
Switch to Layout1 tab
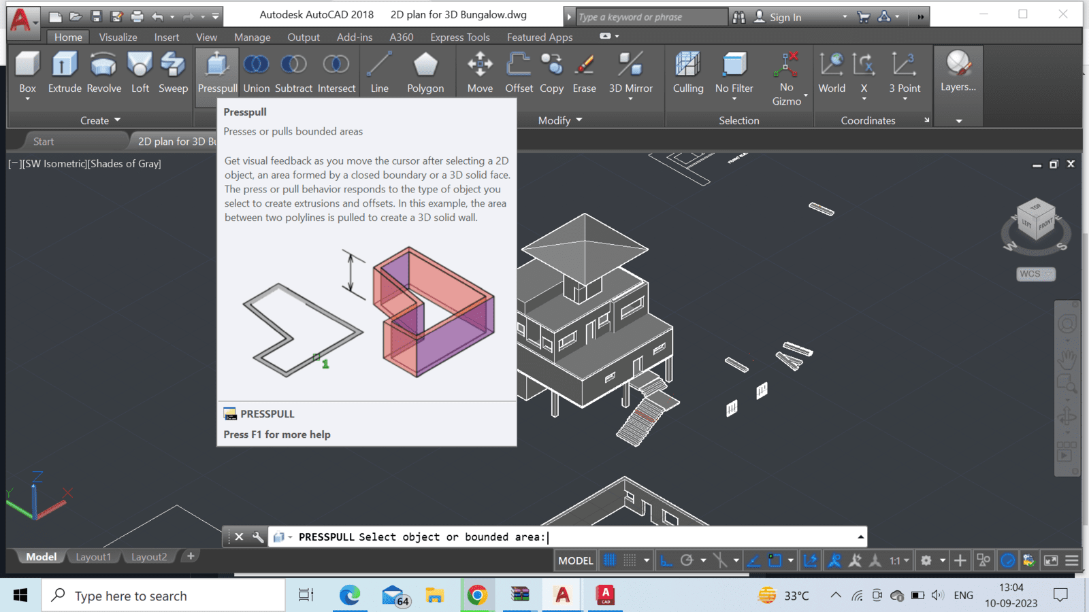click(x=93, y=557)
